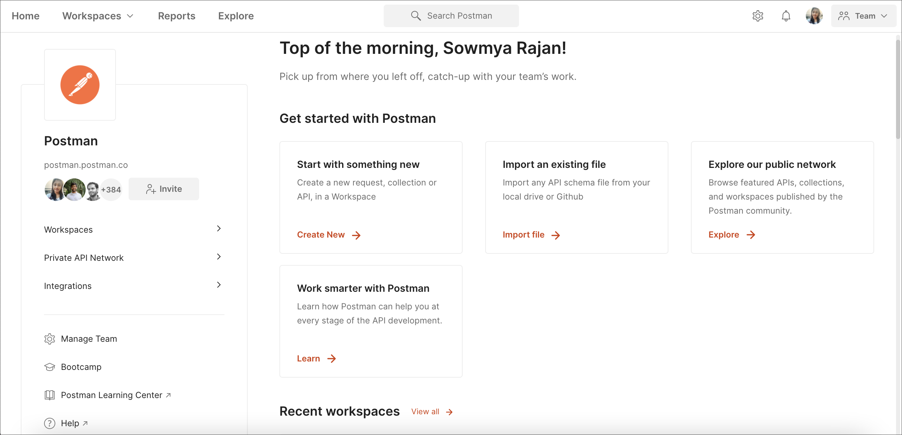Viewport: 902px width, 435px height.
Task: Click the Postman Learning Center book icon
Action: [x=50, y=395]
